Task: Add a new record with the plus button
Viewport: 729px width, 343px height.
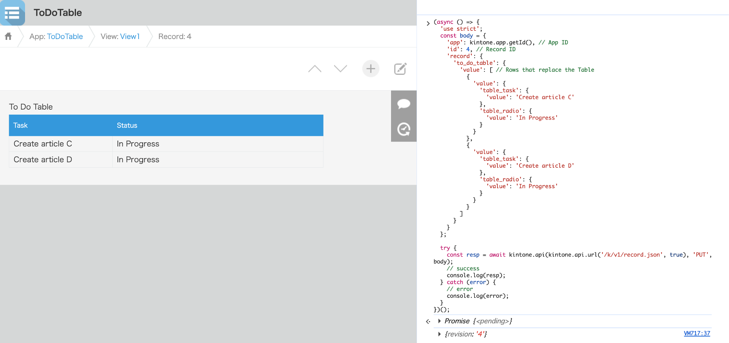Action: (371, 69)
